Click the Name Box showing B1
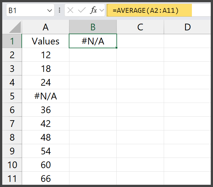The width and height of the screenshot is (213, 187). pos(30,10)
